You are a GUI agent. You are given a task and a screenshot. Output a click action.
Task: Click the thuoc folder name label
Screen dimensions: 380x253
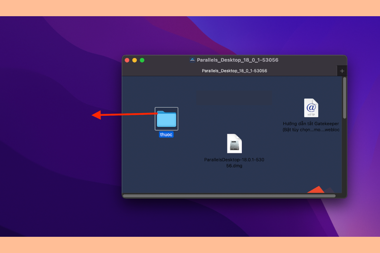tap(166, 135)
